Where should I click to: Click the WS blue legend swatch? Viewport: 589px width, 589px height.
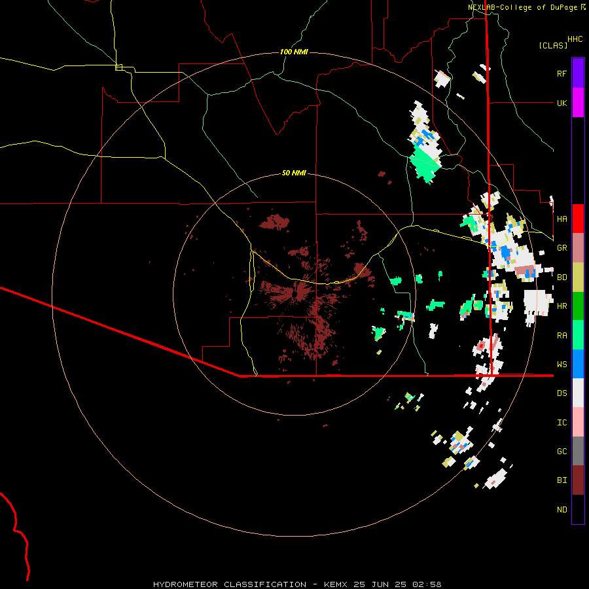[x=578, y=364]
